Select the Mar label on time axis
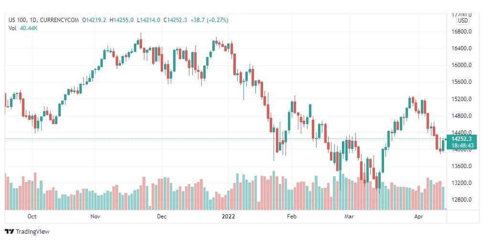This screenshot has width=484, height=240. tap(349, 217)
